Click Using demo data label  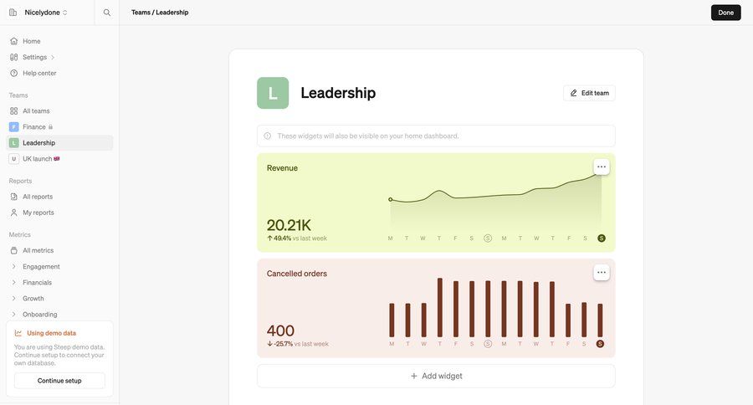pos(51,333)
